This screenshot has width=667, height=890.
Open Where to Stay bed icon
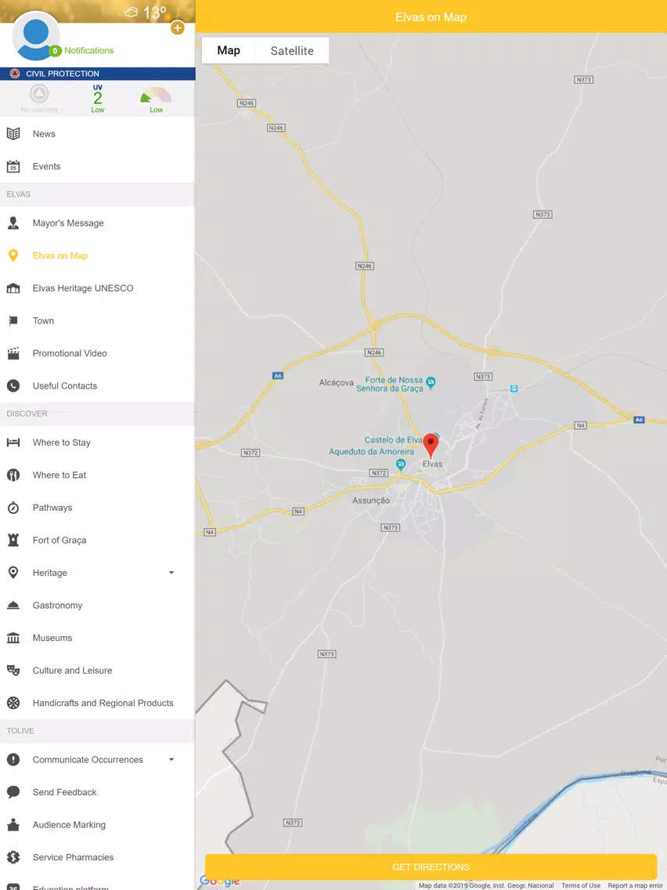[x=13, y=443]
